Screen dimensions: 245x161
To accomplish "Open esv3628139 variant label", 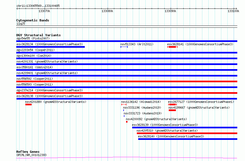I will click(x=165, y=125).
